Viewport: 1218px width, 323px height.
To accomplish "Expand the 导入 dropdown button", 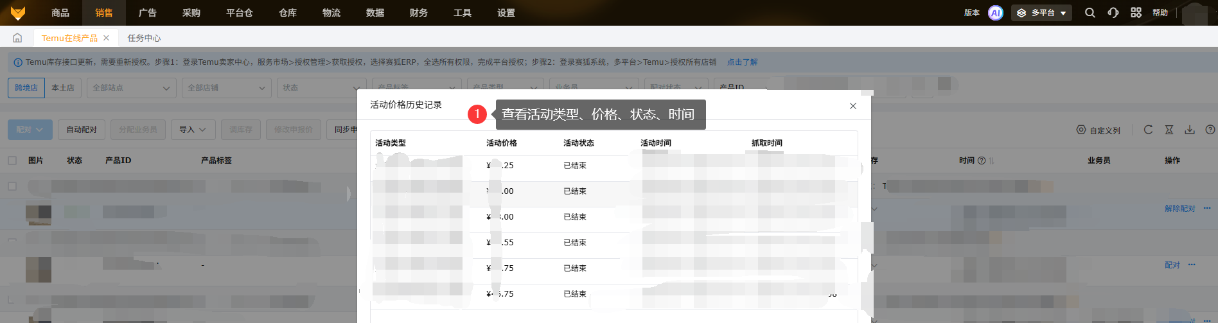I will click(x=193, y=130).
